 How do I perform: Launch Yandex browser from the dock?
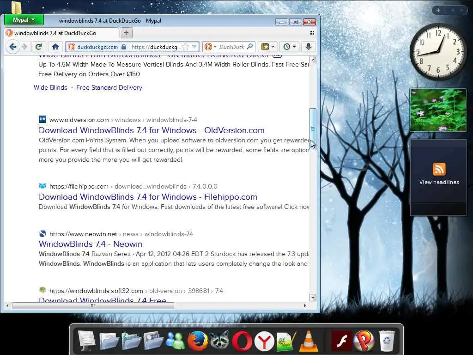pyautogui.click(x=264, y=342)
